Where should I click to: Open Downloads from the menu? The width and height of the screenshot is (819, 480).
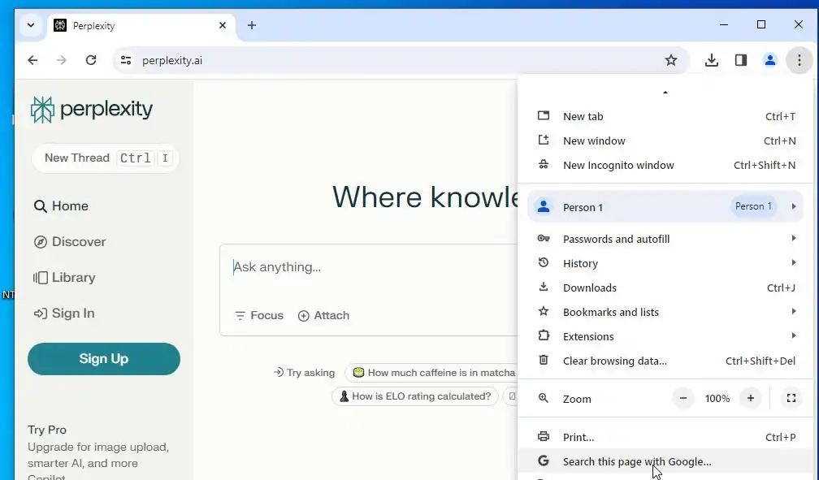coord(665,288)
